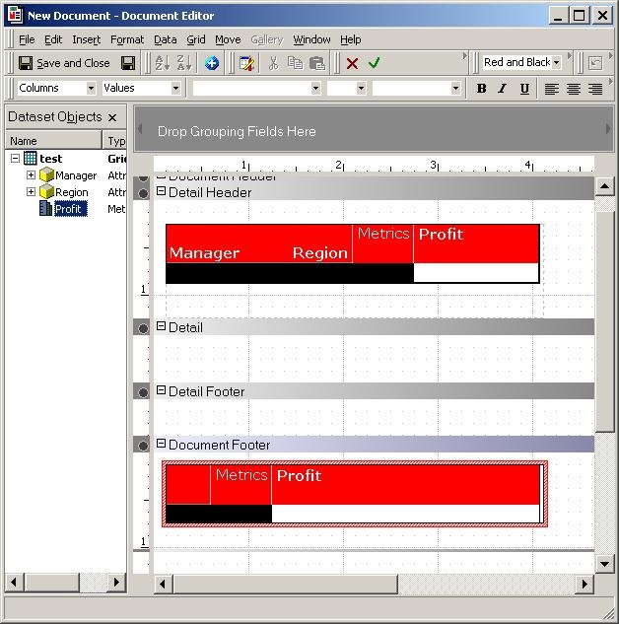Toggle Italic formatting
Screen dimensions: 619x624
pyautogui.click(x=503, y=89)
